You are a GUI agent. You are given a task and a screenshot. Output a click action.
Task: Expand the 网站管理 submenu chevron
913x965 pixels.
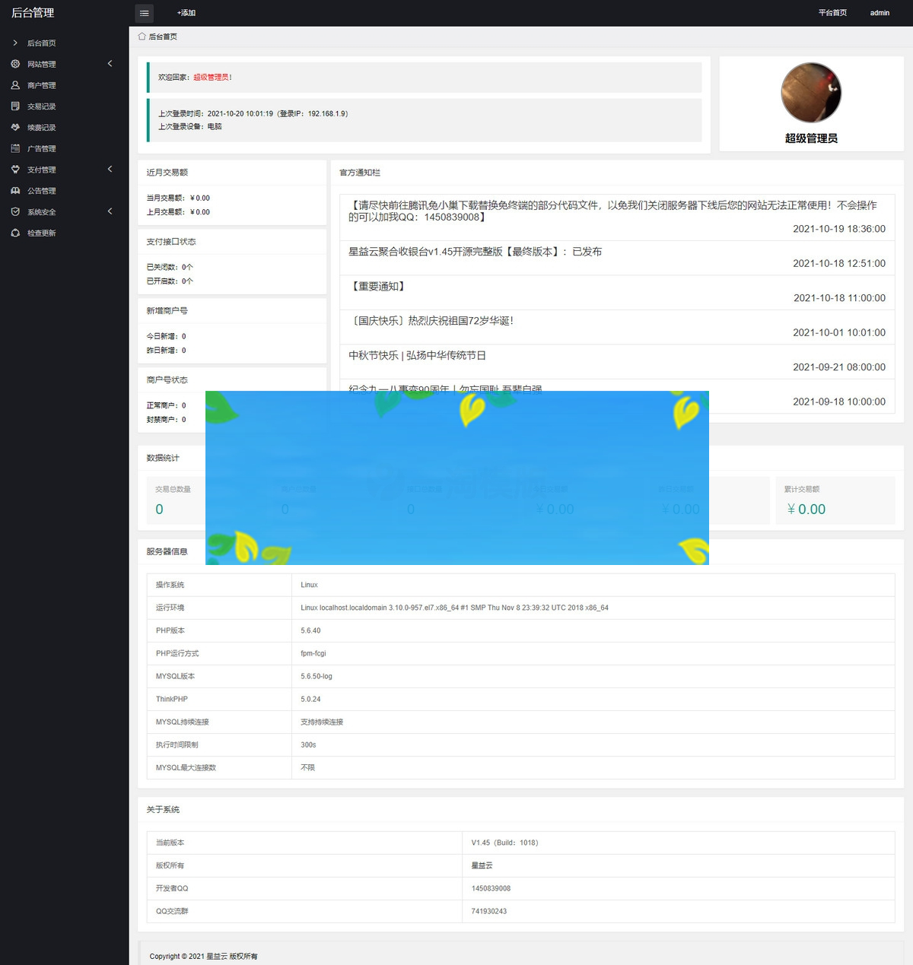[x=110, y=64]
